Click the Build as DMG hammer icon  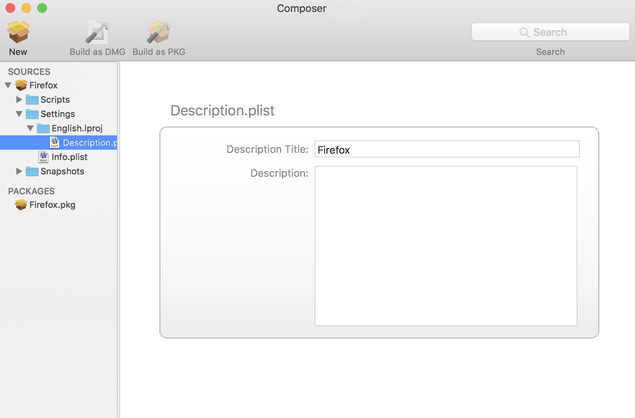97,32
